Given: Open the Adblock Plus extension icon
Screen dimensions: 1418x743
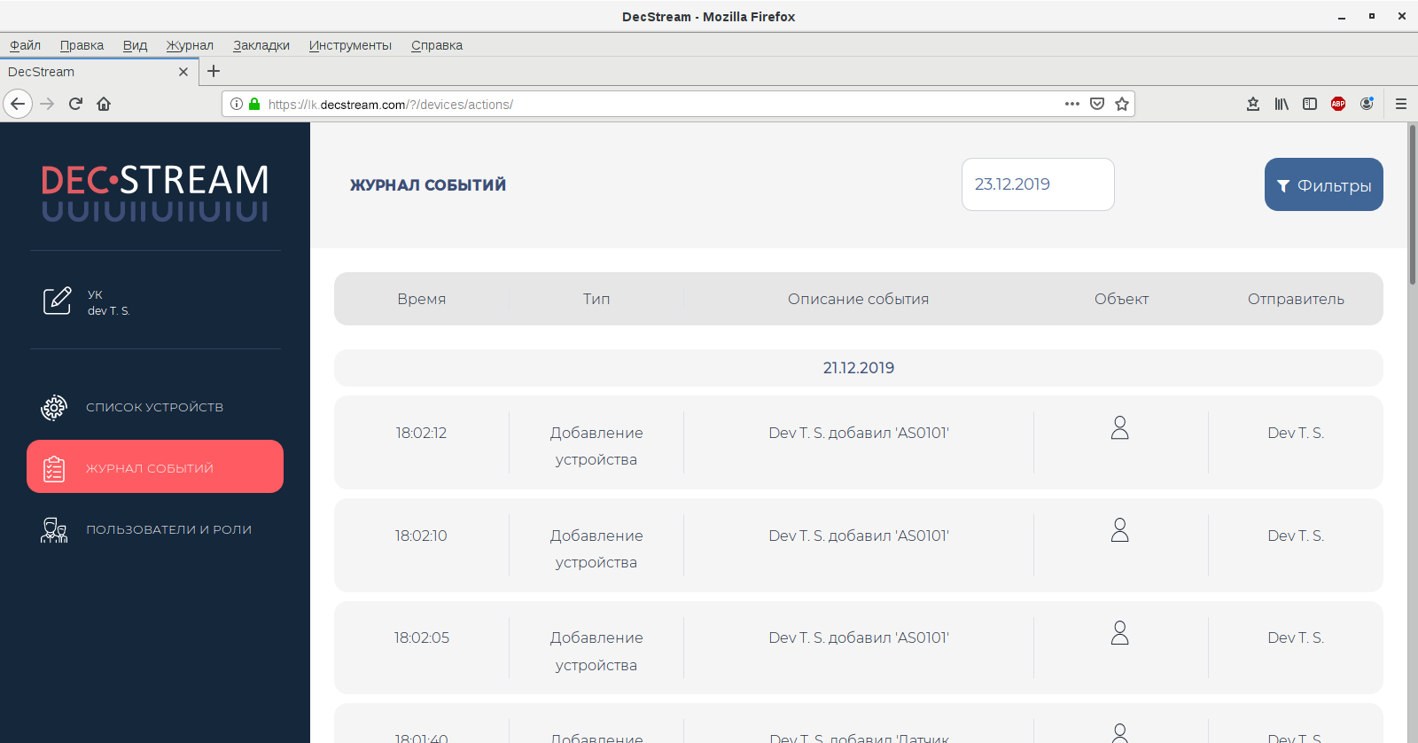Looking at the screenshot, I should pyautogui.click(x=1338, y=104).
